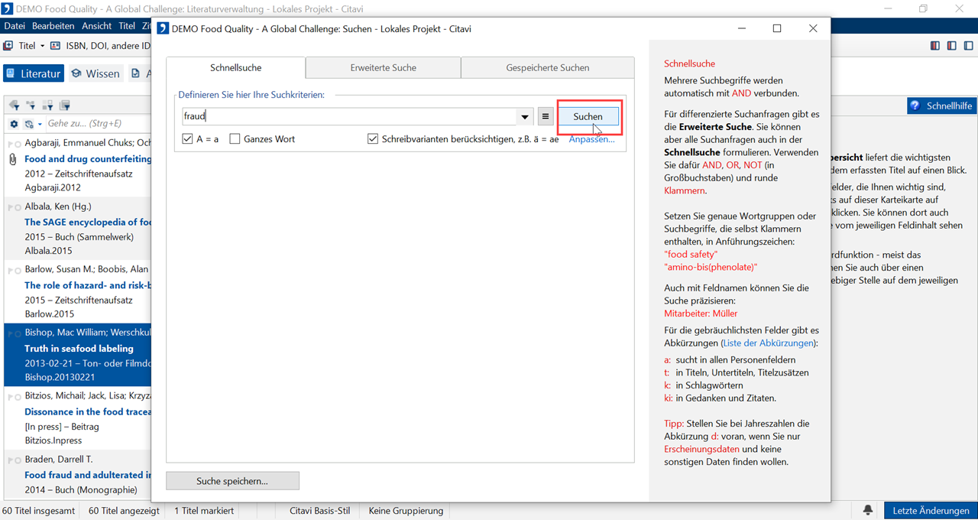Click the new title icon left of Titel
This screenshot has height=520, width=978.
(8, 46)
